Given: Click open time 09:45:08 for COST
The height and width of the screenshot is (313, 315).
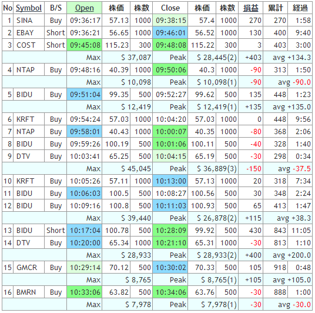Looking at the screenshot, I should point(85,45).
